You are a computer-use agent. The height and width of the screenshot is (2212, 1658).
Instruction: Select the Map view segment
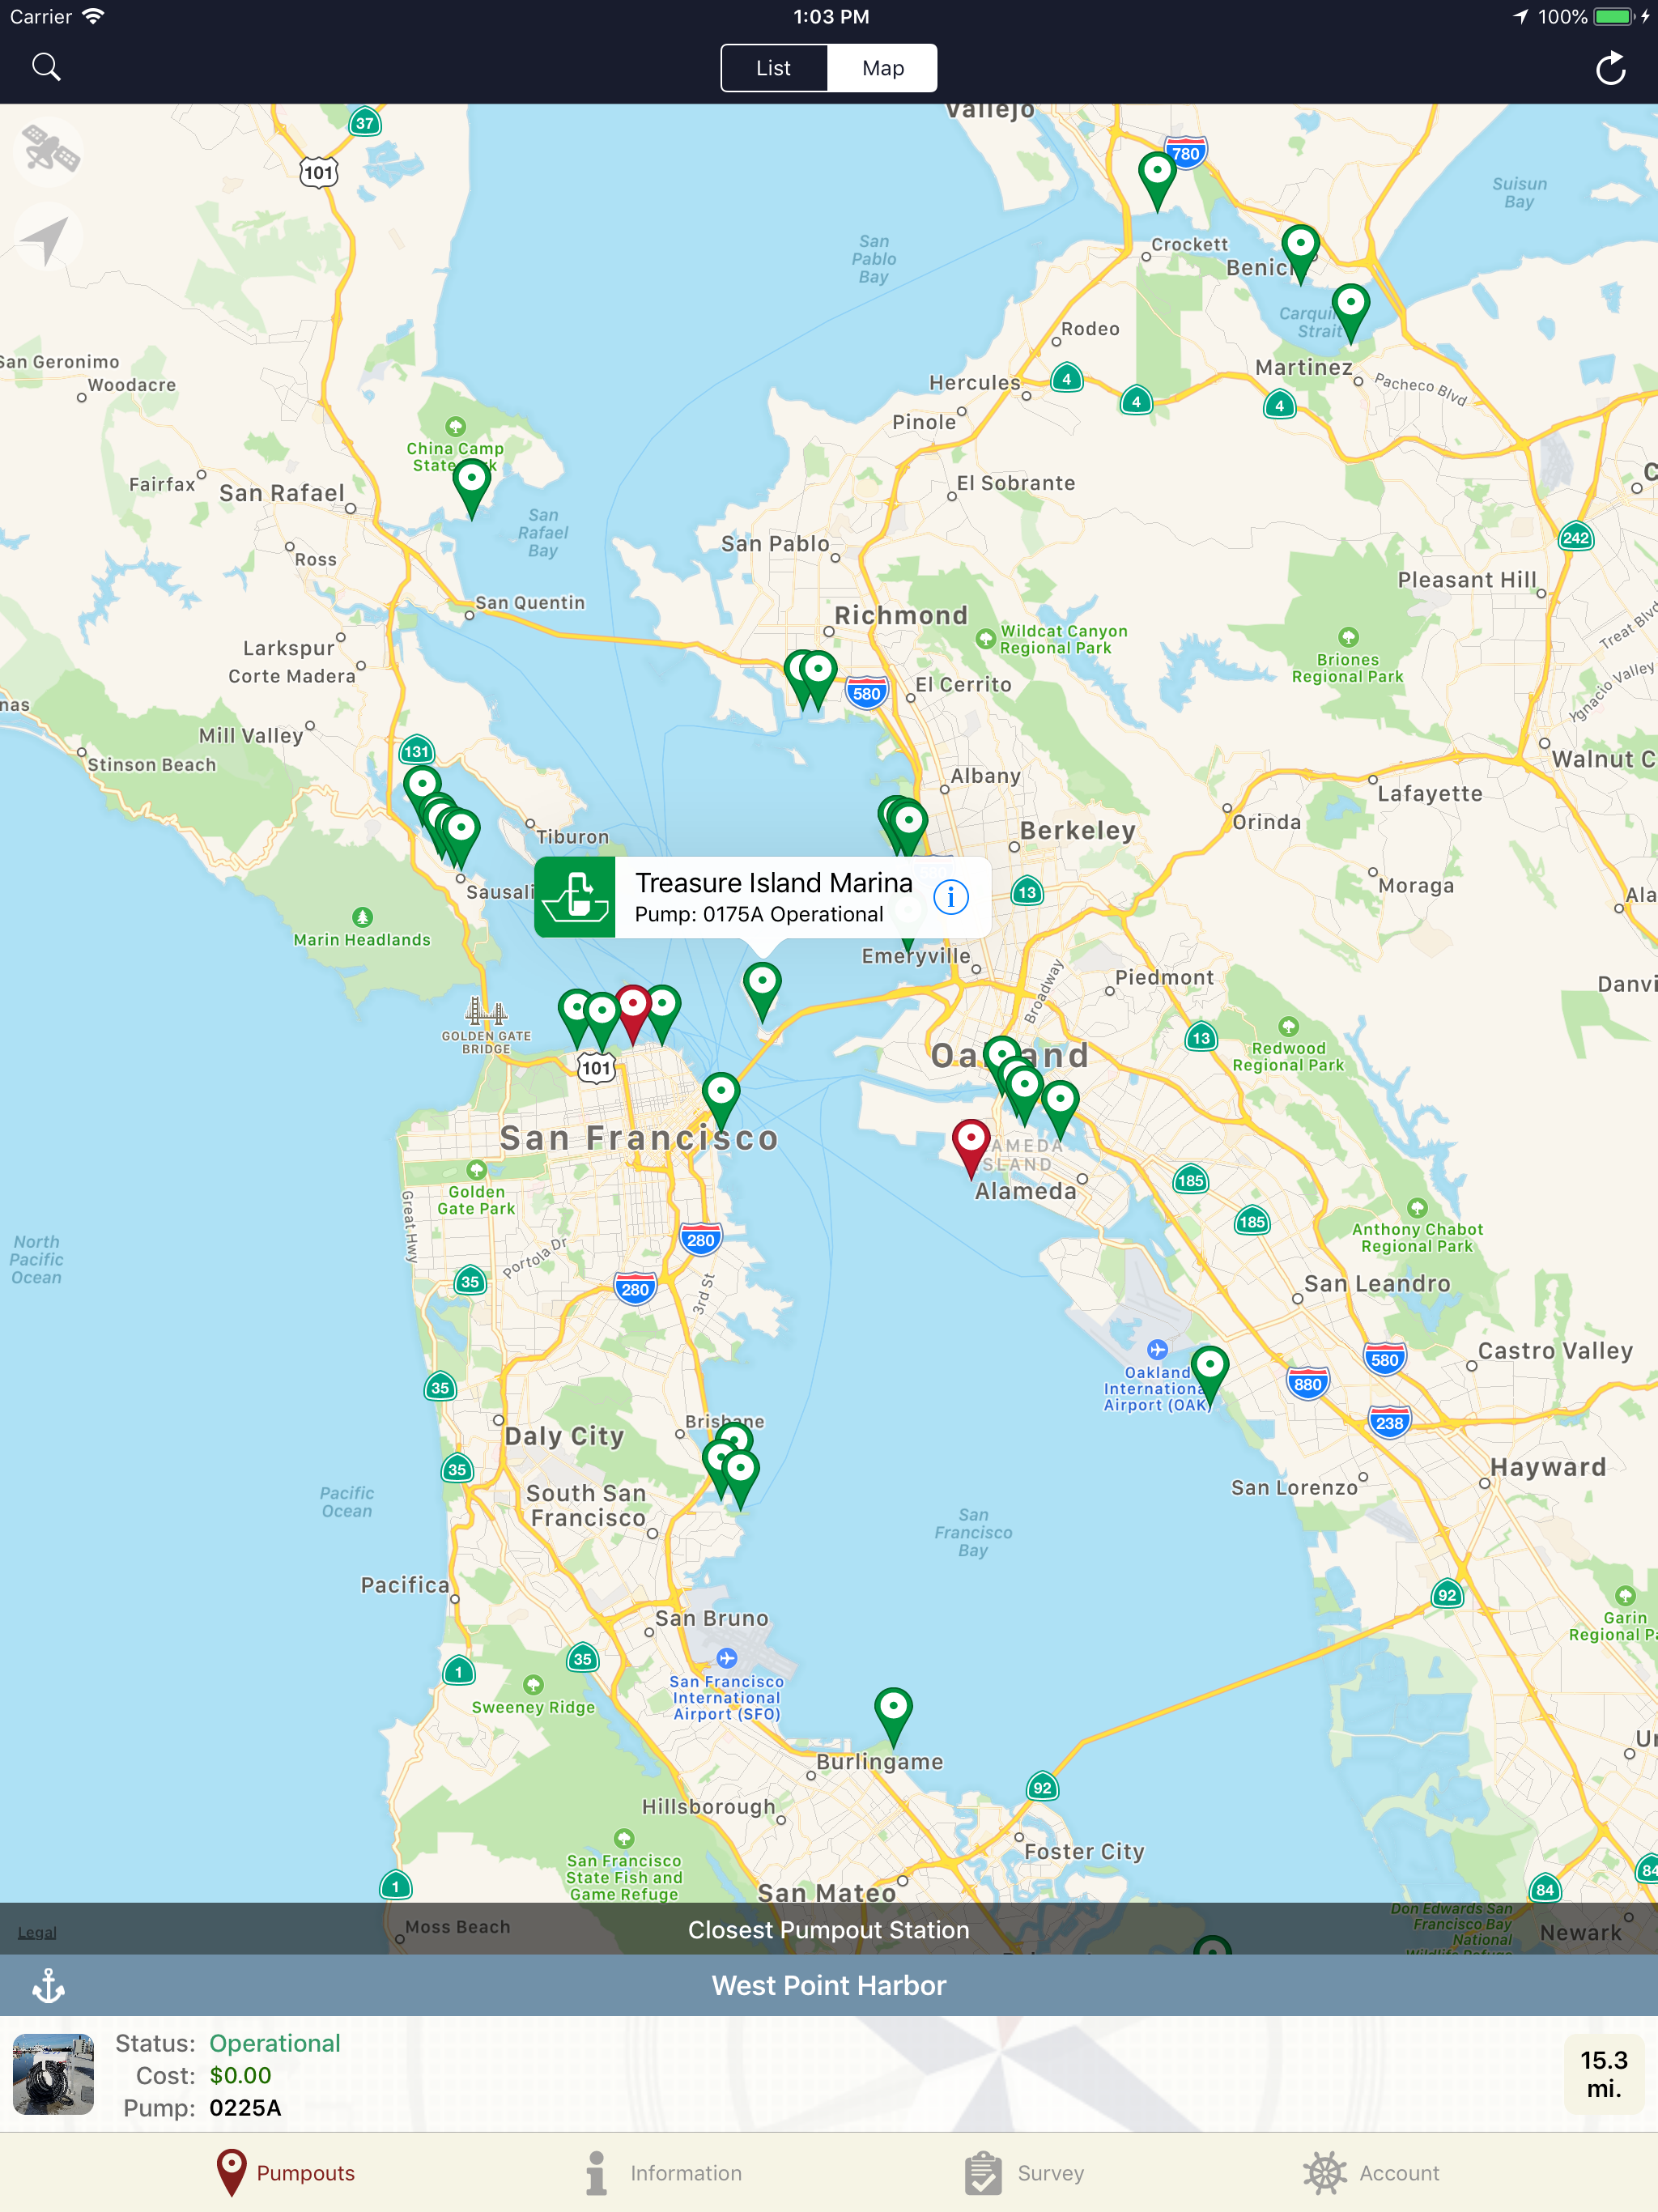(x=882, y=68)
